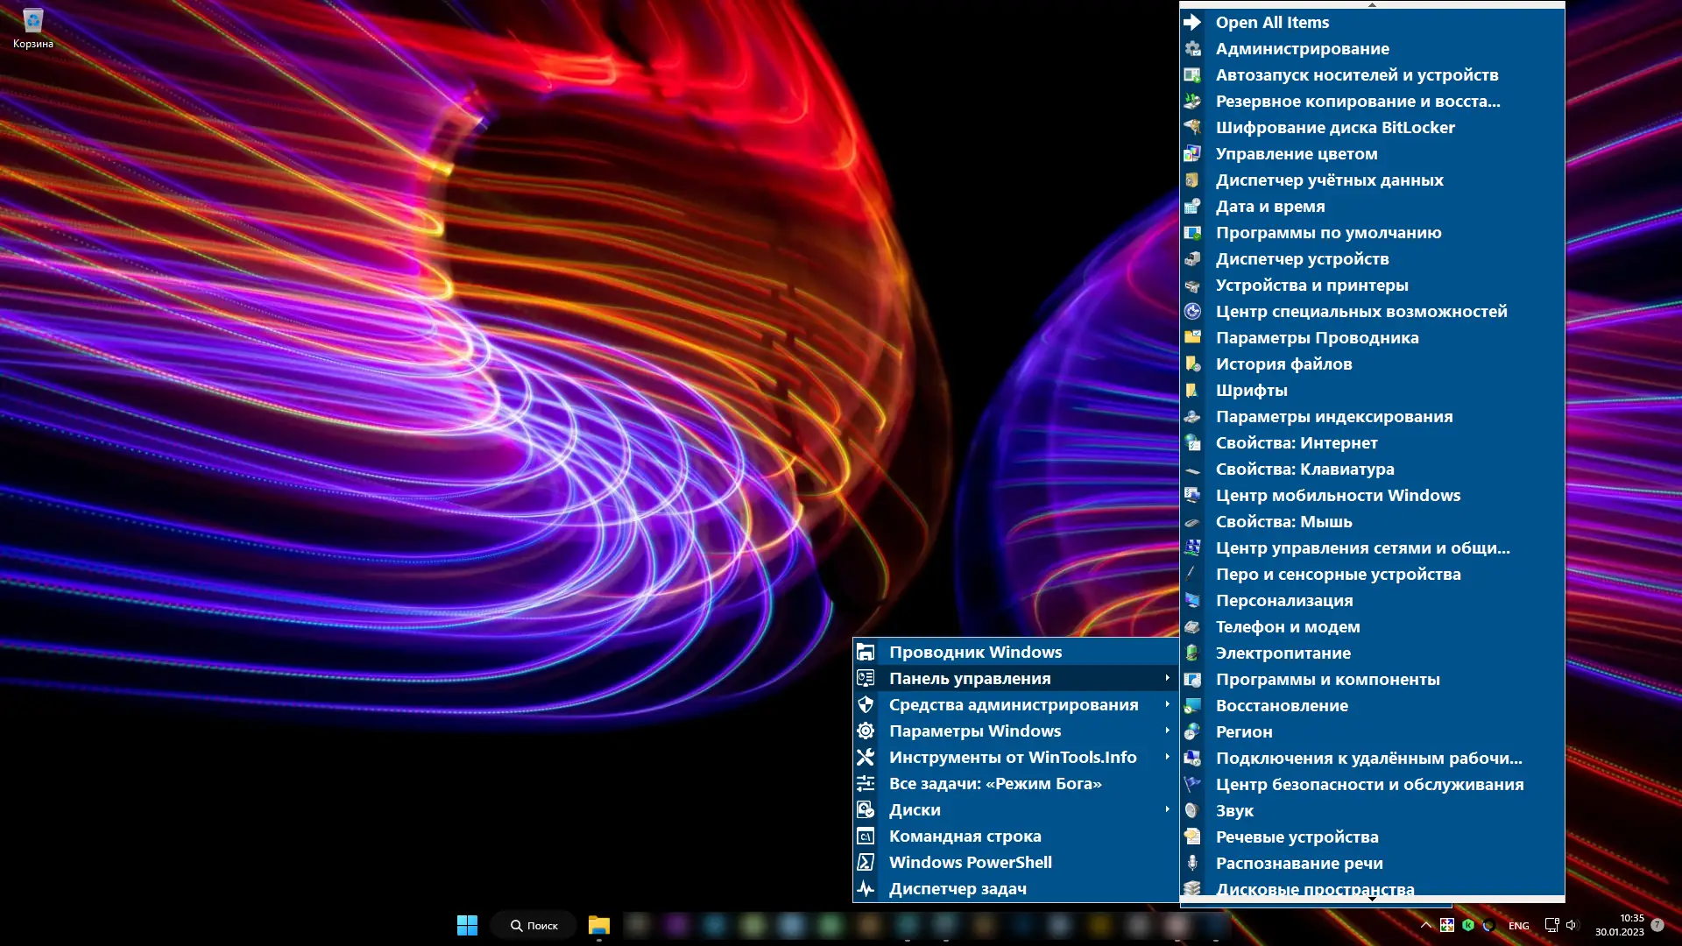Click the Open All Items arrow icon
This screenshot has width=1682, height=946.
(1192, 23)
